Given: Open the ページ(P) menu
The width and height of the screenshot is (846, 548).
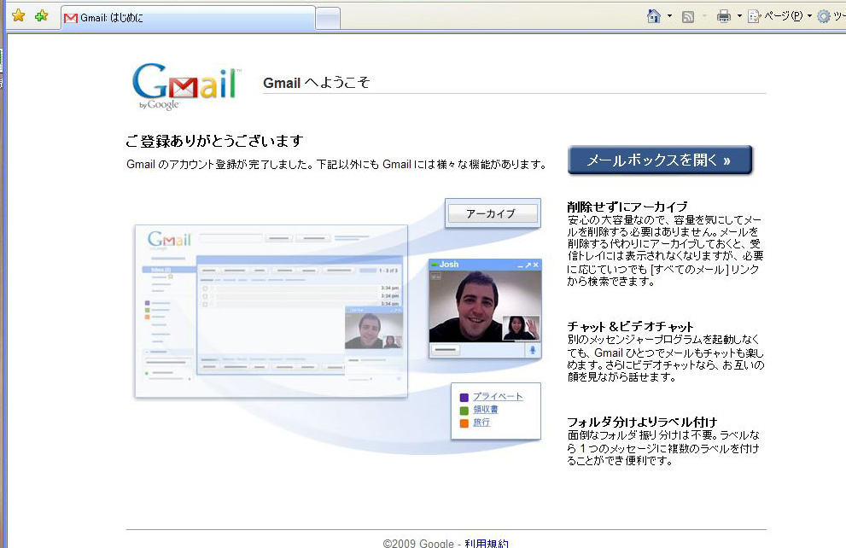Looking at the screenshot, I should pos(779,16).
